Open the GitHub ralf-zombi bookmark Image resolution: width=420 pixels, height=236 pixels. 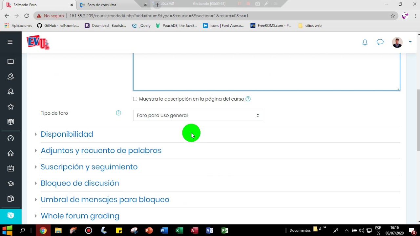(58, 26)
